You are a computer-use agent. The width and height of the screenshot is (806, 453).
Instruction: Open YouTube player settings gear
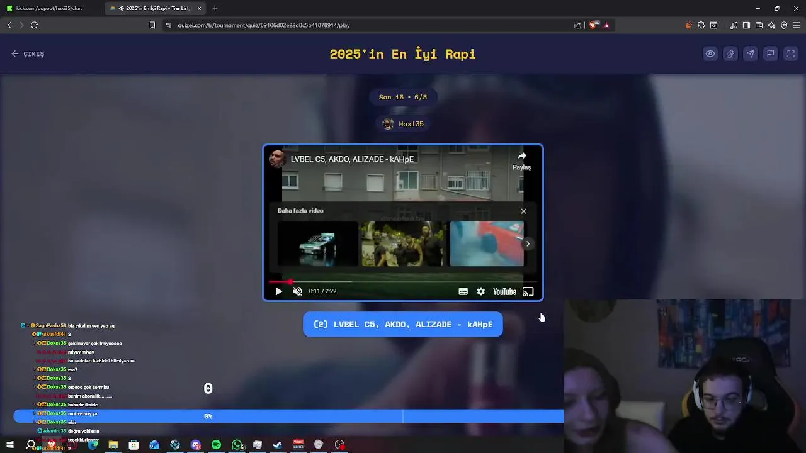(x=481, y=291)
